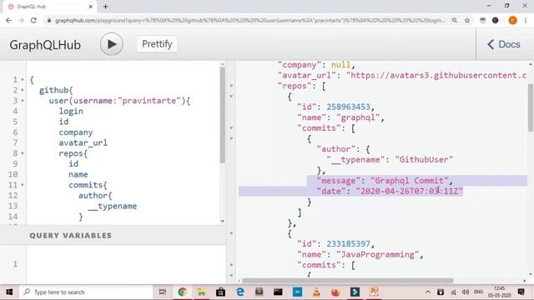Open the notifications action center
Image resolution: width=534 pixels, height=300 pixels.
coord(521,292)
